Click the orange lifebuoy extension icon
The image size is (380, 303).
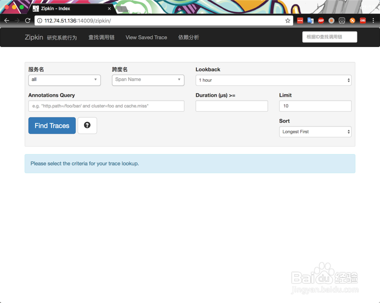[x=352, y=21]
